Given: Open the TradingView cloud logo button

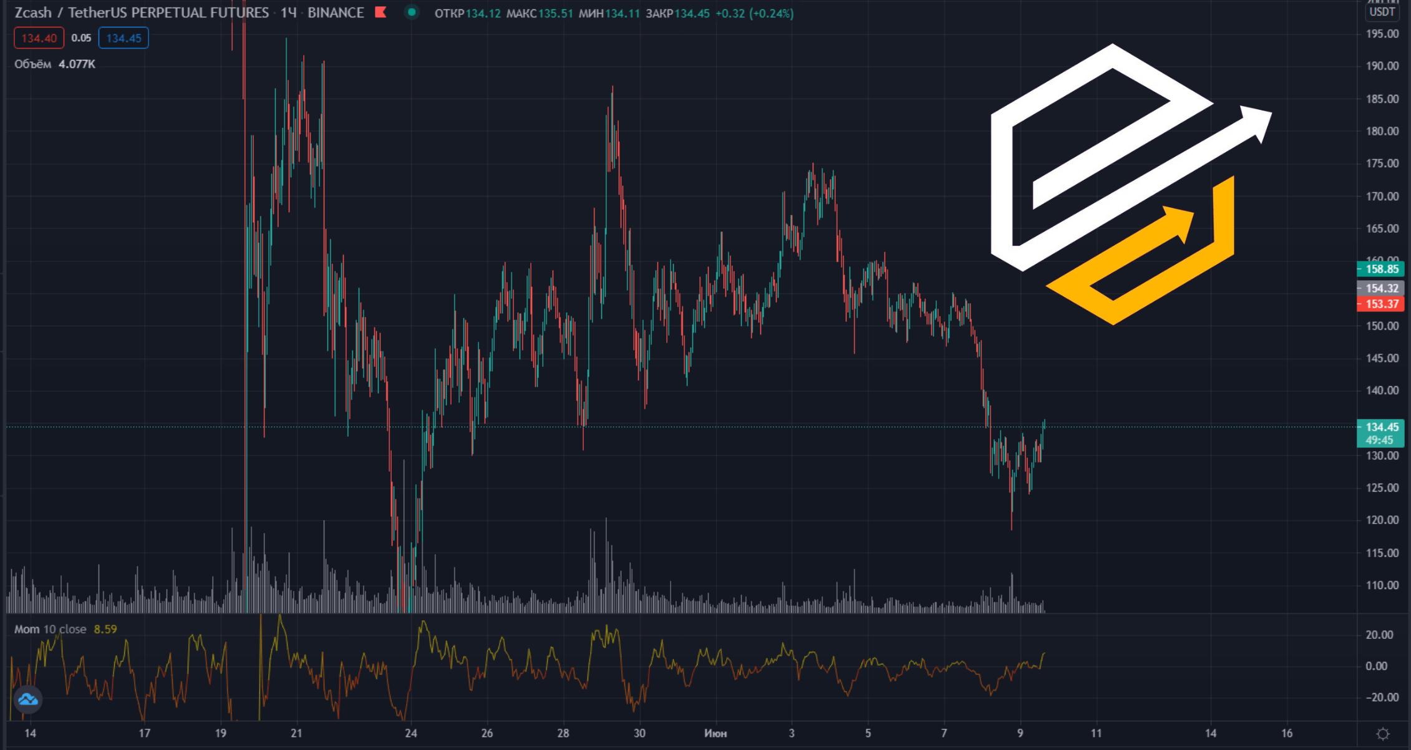Looking at the screenshot, I should (x=28, y=699).
